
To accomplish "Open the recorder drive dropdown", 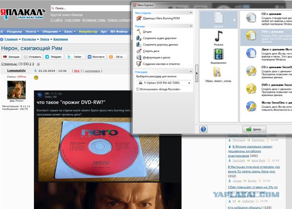I will [189, 83].
